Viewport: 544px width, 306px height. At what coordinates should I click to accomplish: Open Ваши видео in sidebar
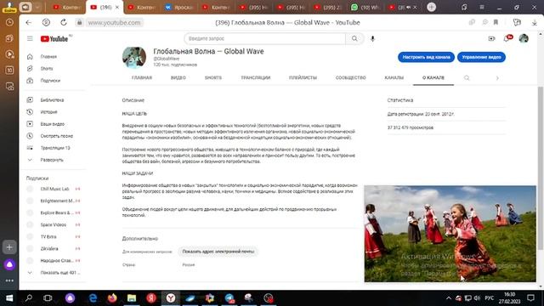[54, 124]
